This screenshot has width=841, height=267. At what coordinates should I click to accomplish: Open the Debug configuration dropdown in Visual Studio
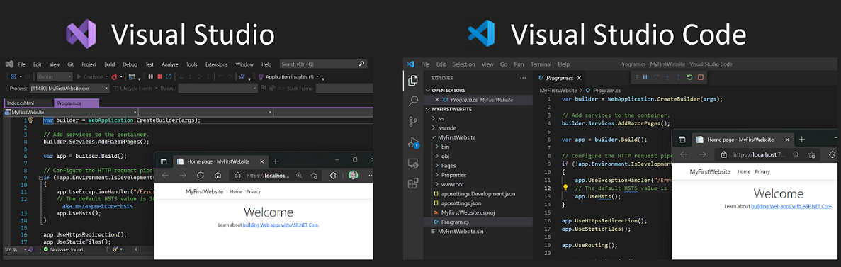click(x=54, y=76)
